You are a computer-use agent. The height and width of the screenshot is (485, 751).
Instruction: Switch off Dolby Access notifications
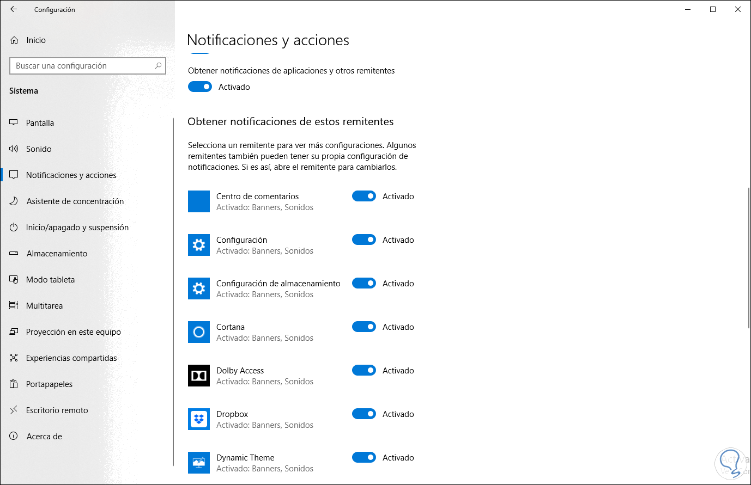[364, 370]
